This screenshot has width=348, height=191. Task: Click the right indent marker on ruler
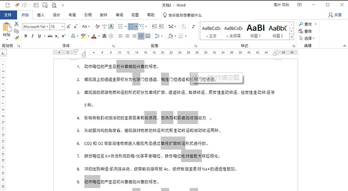pyautogui.click(x=275, y=54)
